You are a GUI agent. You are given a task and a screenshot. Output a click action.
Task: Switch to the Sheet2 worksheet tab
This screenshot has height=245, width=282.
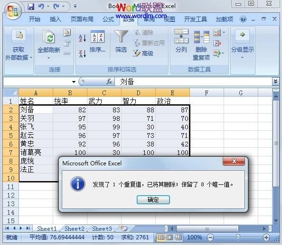pyautogui.click(x=75, y=229)
